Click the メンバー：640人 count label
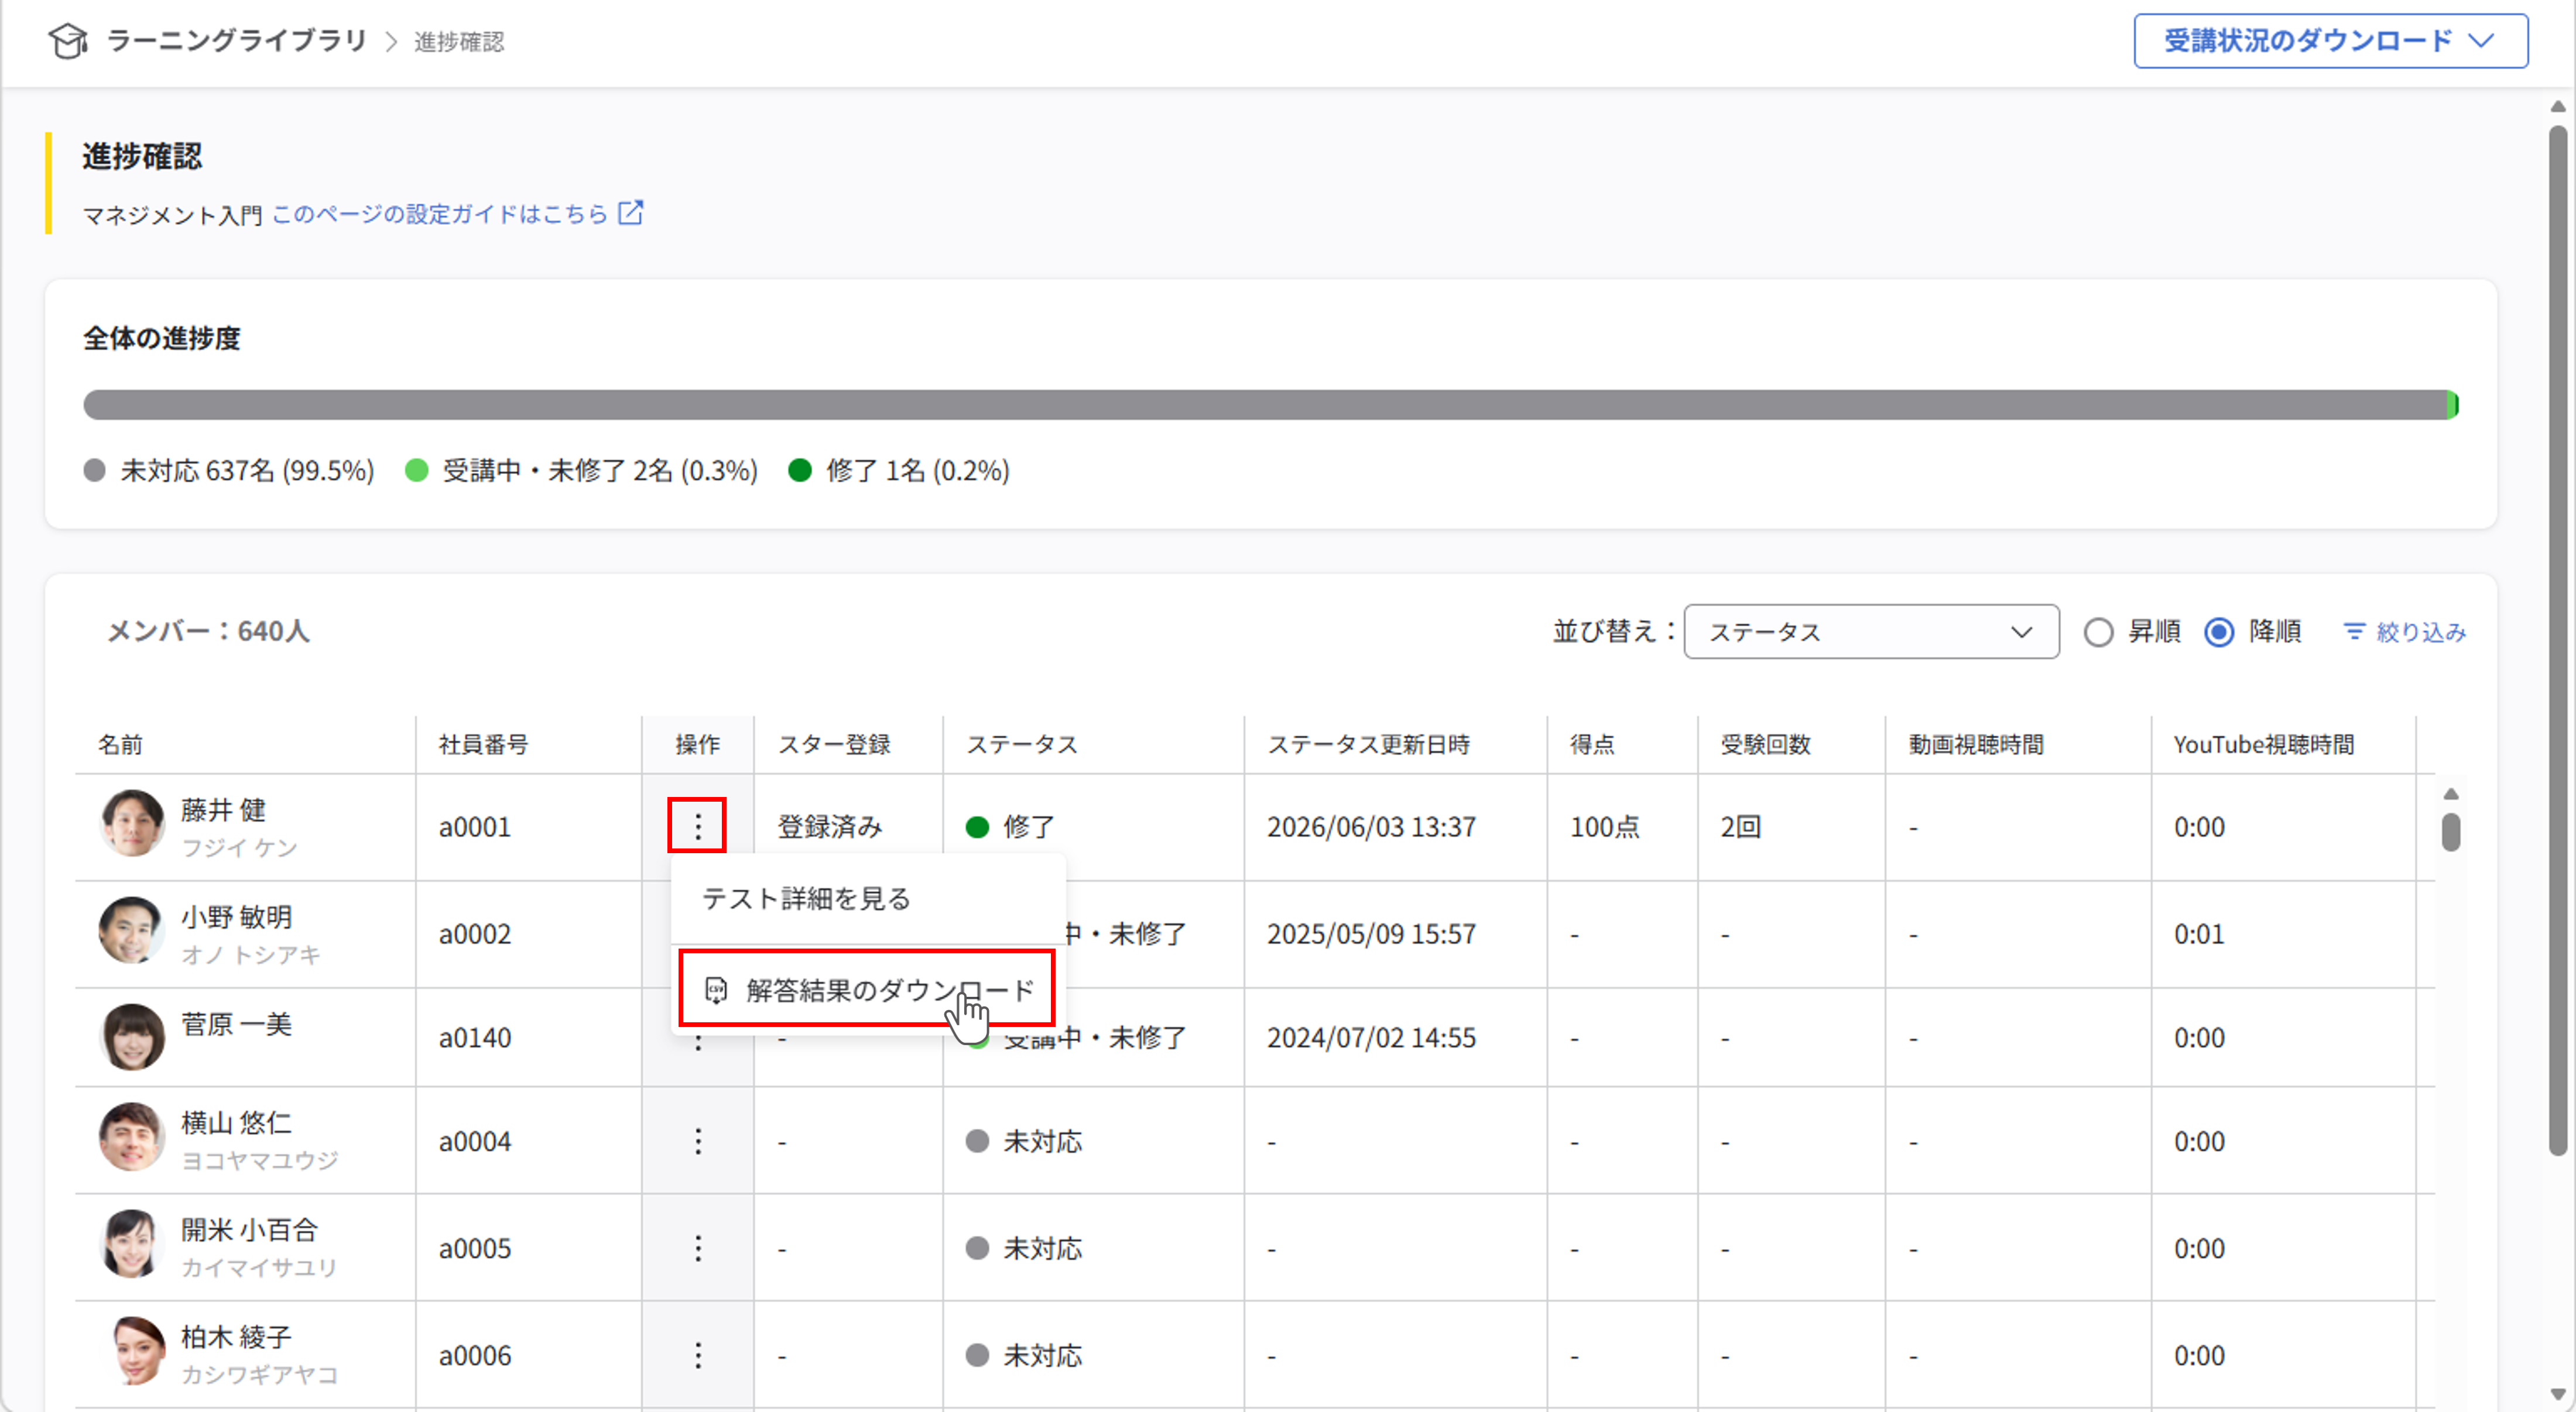The width and height of the screenshot is (2576, 1412). [x=208, y=631]
